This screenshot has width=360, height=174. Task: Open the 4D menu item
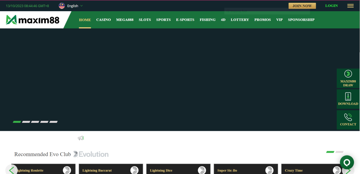tap(223, 20)
